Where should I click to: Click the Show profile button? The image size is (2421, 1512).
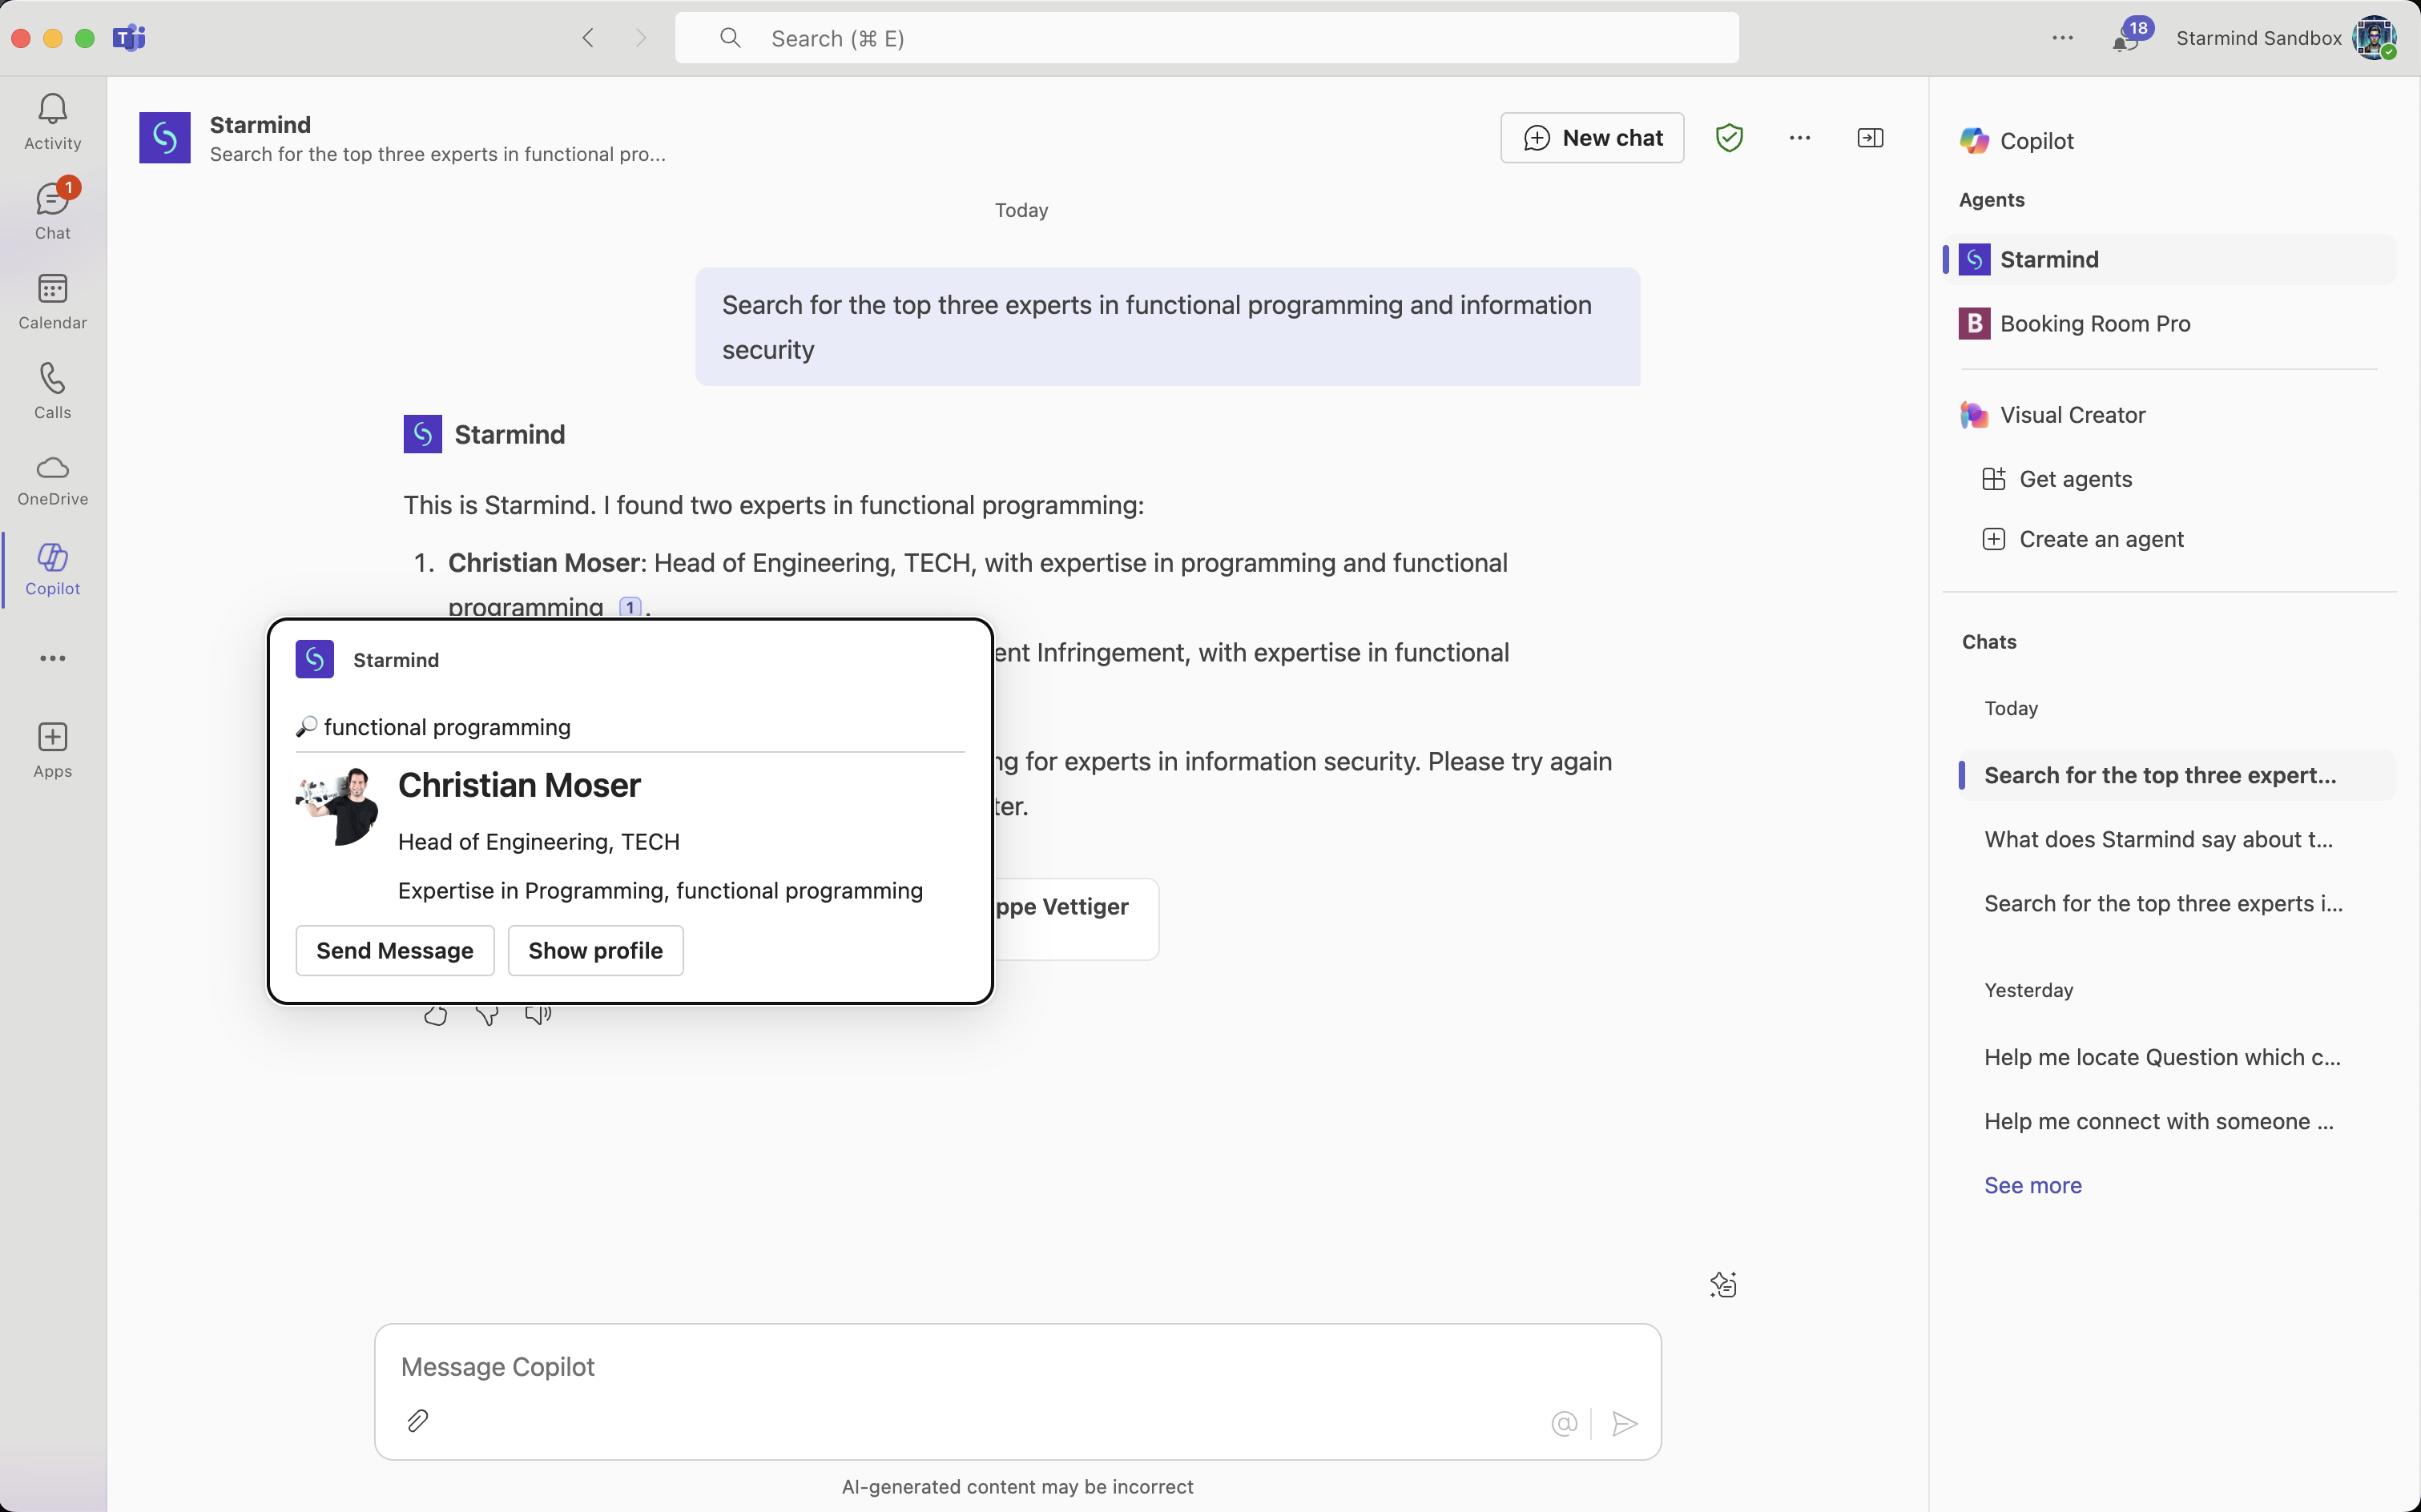click(x=595, y=950)
